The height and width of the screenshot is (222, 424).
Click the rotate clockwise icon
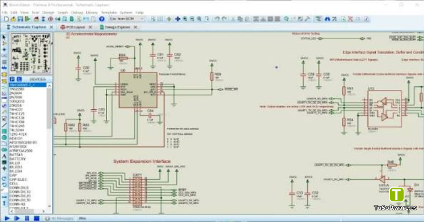4,179
